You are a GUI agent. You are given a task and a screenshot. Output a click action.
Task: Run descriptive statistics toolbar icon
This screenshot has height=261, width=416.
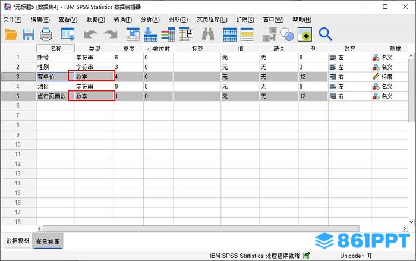186,34
